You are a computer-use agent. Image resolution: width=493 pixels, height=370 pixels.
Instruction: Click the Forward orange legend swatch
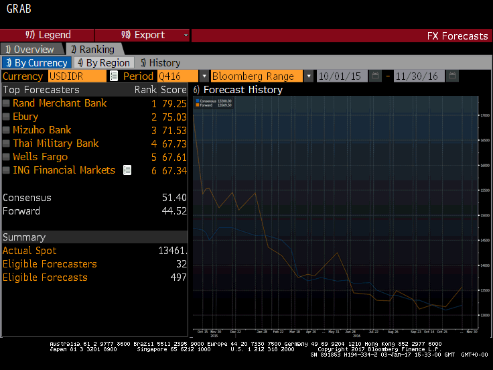pyautogui.click(x=198, y=105)
